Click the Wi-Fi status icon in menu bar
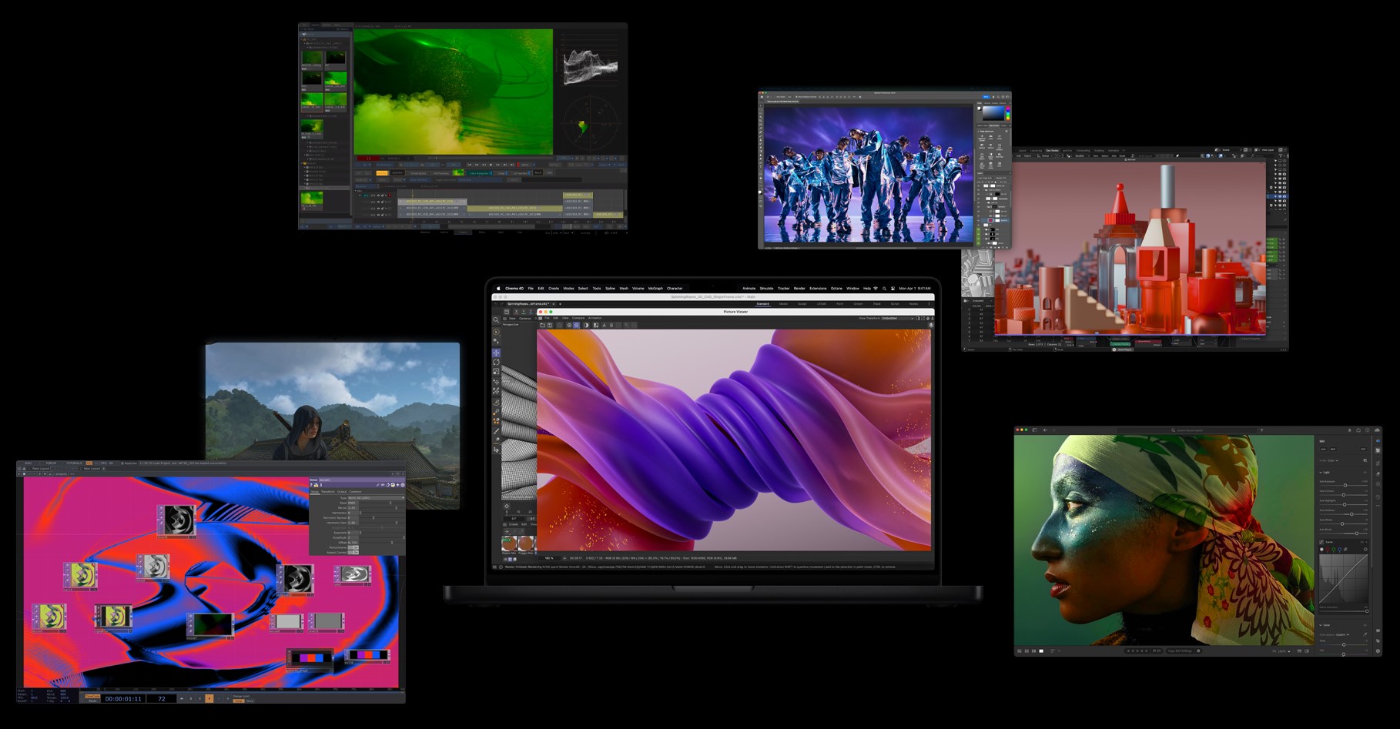Image resolution: width=1400 pixels, height=729 pixels. click(876, 288)
